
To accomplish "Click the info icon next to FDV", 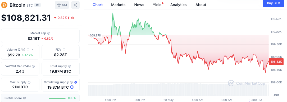I will tap(64, 50).
